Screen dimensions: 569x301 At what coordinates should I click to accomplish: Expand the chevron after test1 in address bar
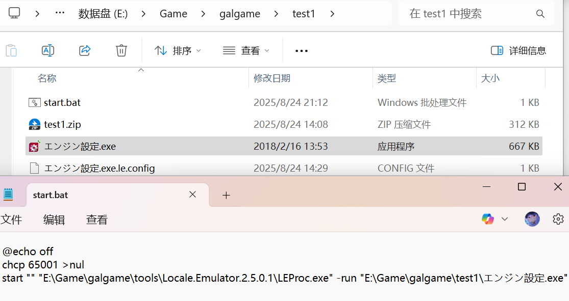tap(332, 14)
